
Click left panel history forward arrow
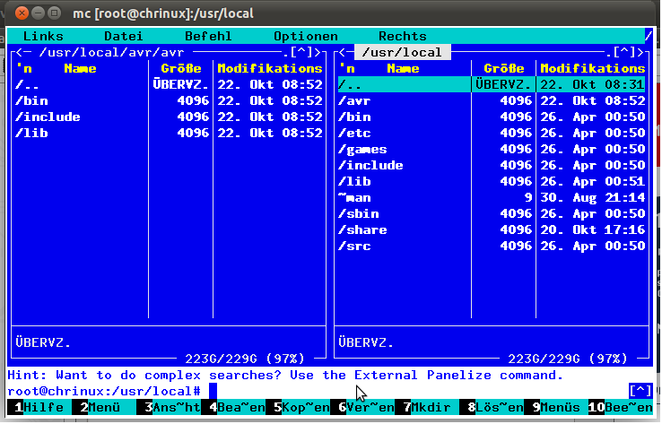[x=317, y=52]
